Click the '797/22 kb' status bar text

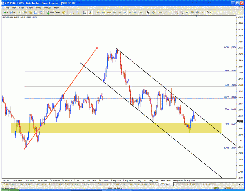[x=228, y=189]
